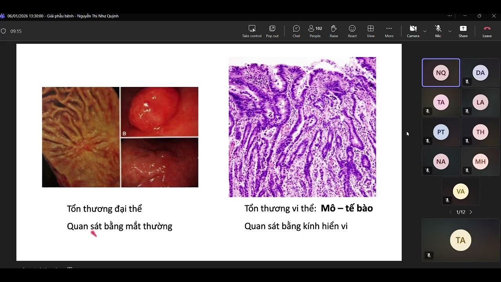This screenshot has height=282, width=501.
Task: Click Take control in meeting toolbar
Action: coord(252,31)
